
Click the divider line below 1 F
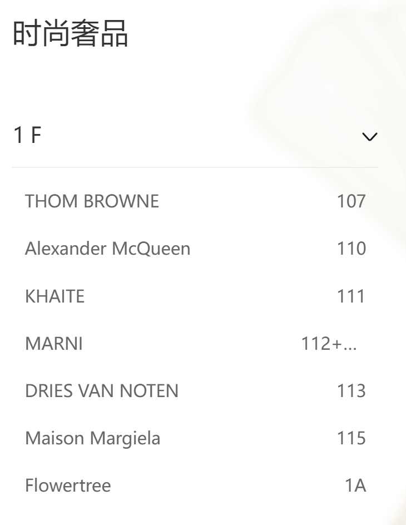click(195, 167)
